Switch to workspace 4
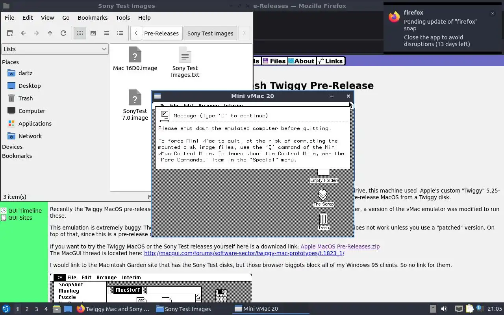504x315 pixels. 46,309
